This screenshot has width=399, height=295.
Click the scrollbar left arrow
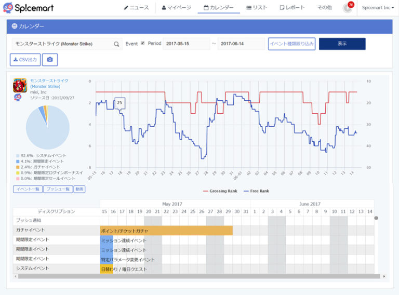click(16, 276)
